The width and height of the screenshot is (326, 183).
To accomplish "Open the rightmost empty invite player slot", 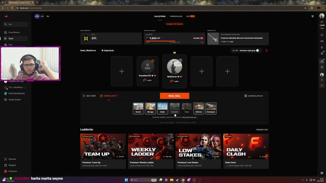I will point(227,71).
